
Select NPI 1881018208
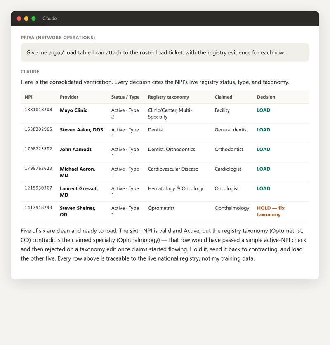coord(38,110)
